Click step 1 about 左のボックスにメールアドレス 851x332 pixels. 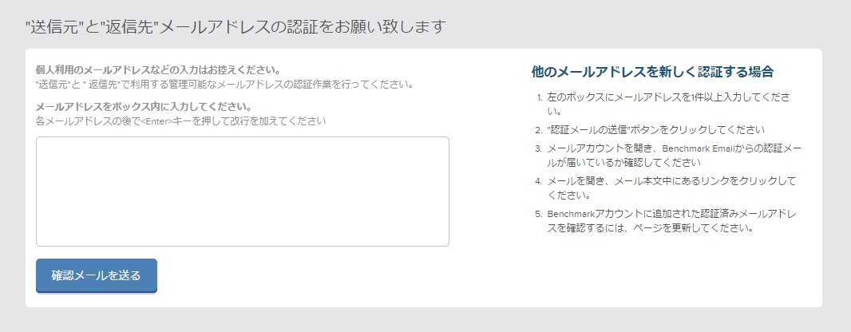tap(669, 105)
